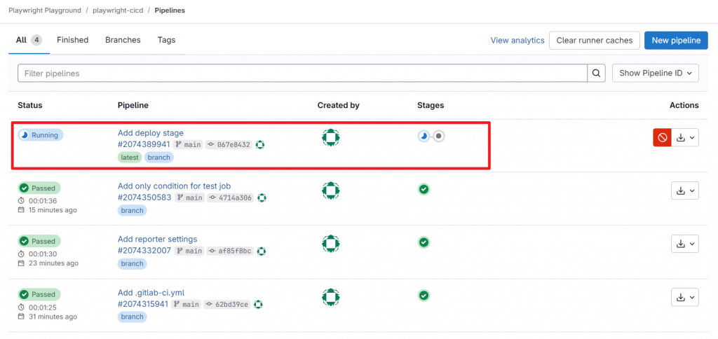Click the search magnifier icon in filter bar
The image size is (718, 339).
coord(596,73)
